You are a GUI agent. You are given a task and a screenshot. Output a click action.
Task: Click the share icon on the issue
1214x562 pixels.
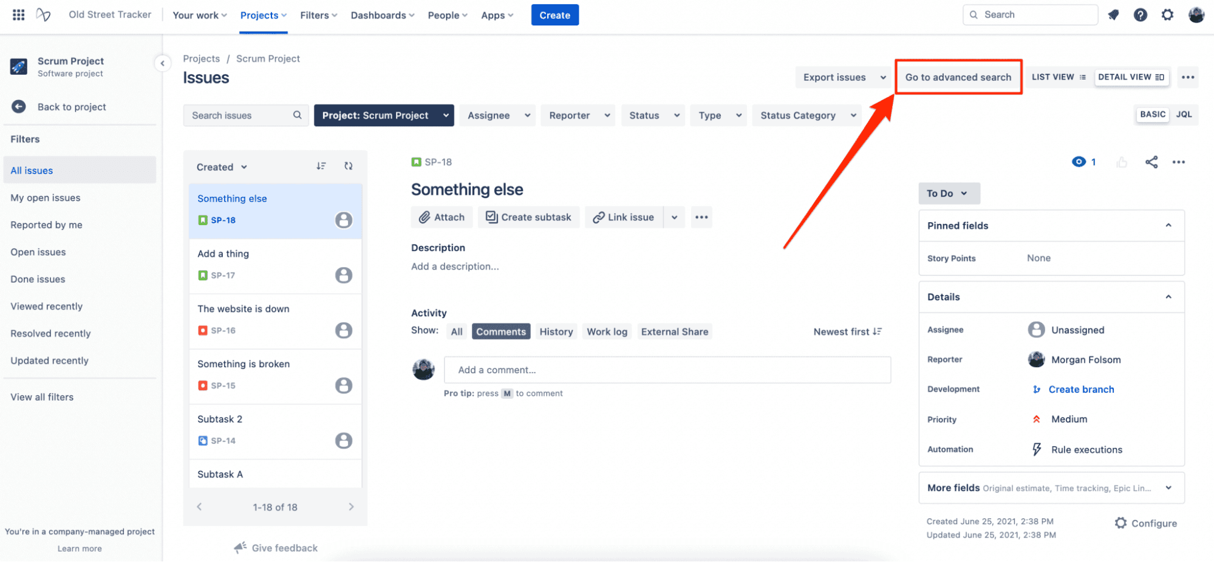point(1151,162)
